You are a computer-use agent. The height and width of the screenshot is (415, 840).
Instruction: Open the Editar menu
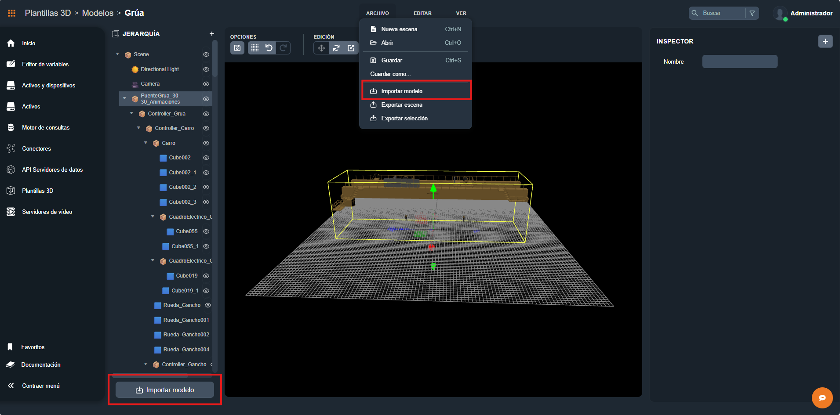click(x=422, y=13)
